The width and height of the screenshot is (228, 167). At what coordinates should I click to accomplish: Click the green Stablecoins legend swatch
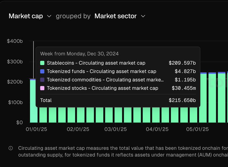coord(42,63)
